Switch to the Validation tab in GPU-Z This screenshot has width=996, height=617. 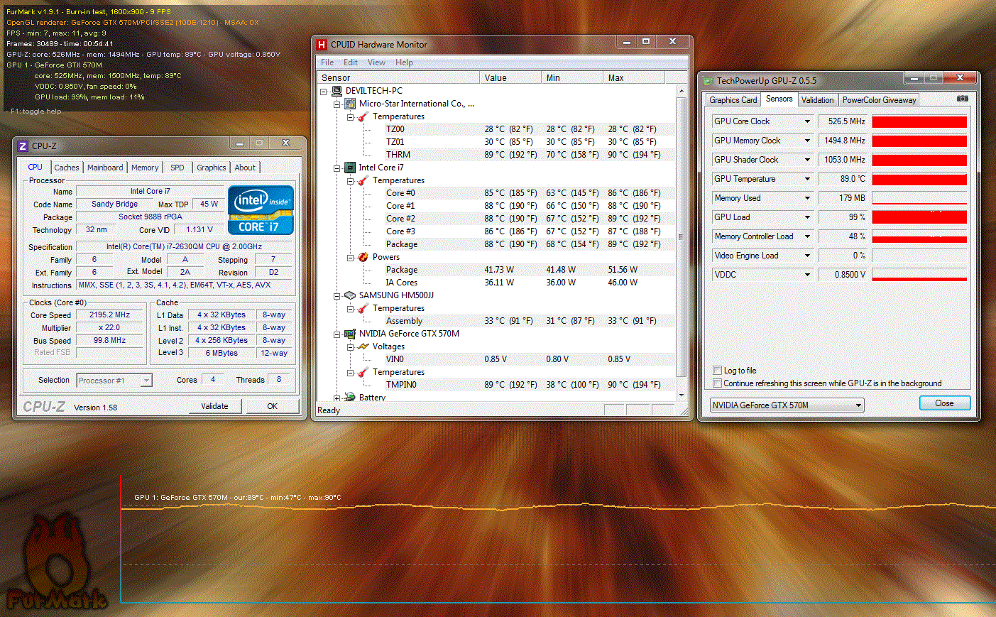point(818,100)
